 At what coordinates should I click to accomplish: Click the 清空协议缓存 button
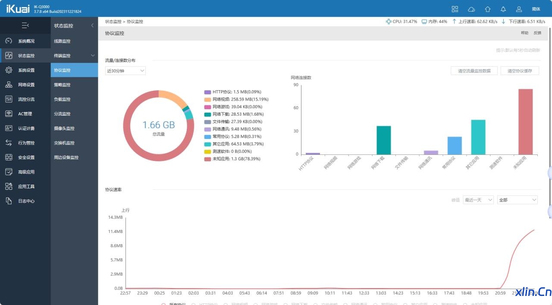tap(520, 71)
